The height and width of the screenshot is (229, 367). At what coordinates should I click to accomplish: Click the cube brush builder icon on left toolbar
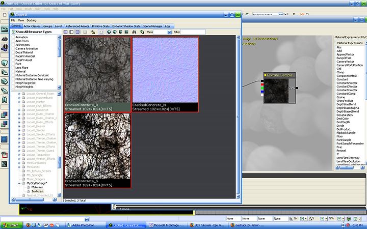(x=5, y=63)
